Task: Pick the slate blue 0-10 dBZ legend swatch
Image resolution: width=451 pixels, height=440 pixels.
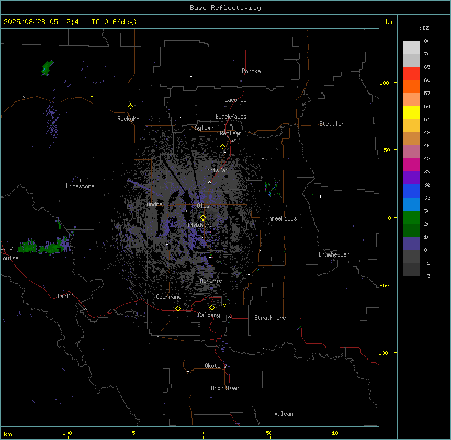Action: point(411,244)
